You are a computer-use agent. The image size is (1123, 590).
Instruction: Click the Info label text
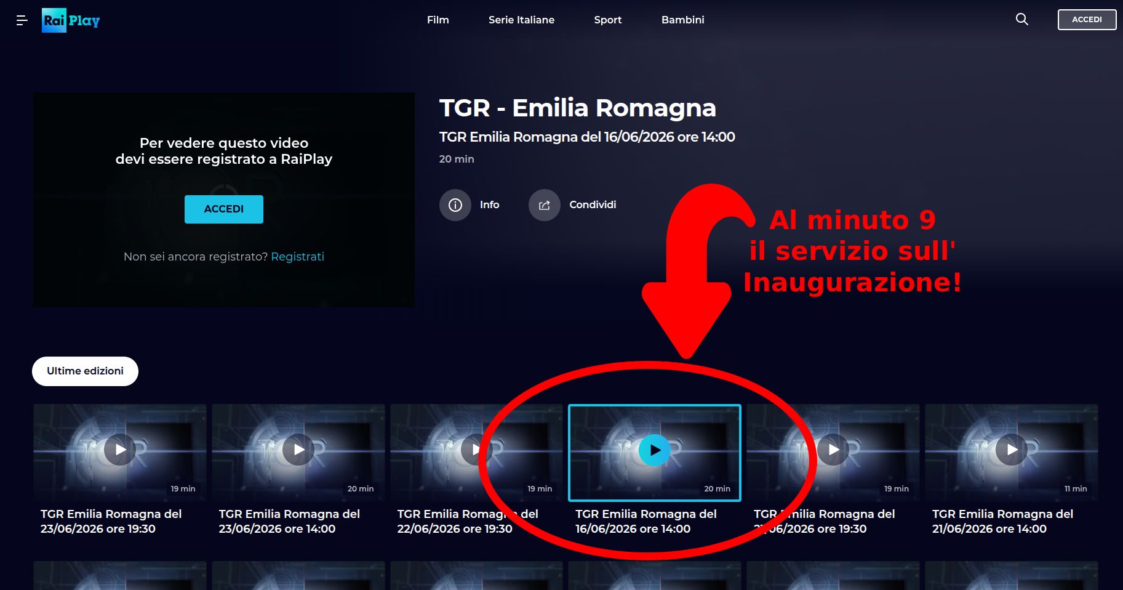[x=490, y=205]
